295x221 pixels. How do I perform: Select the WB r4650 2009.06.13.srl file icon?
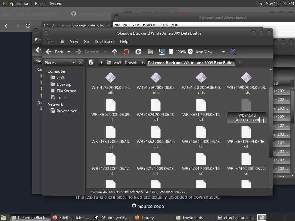pyautogui.click(x=111, y=132)
